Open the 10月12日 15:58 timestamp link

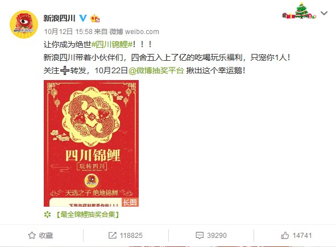(x=68, y=32)
